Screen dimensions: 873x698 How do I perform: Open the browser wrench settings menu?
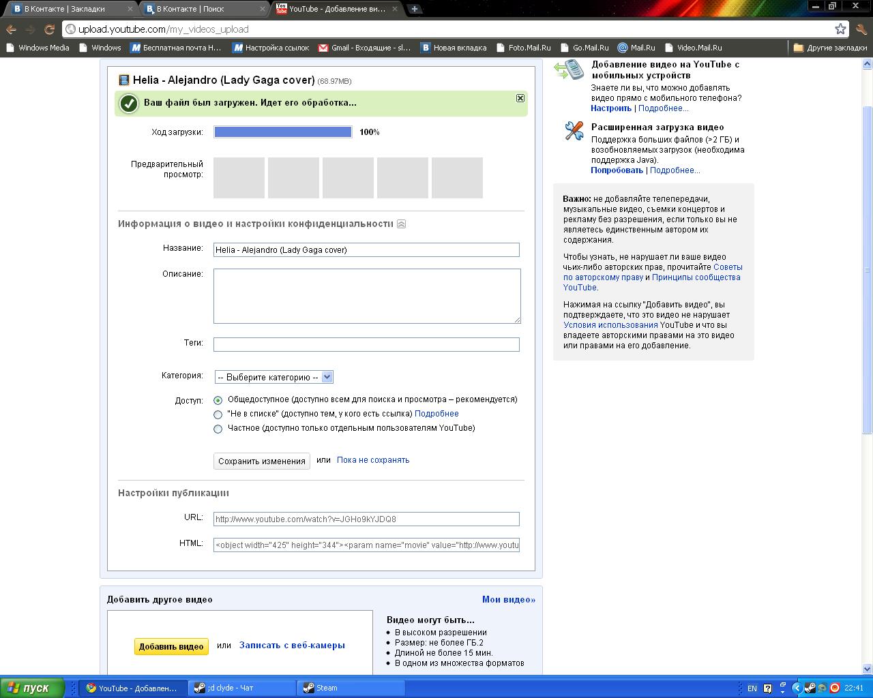pyautogui.click(x=861, y=29)
